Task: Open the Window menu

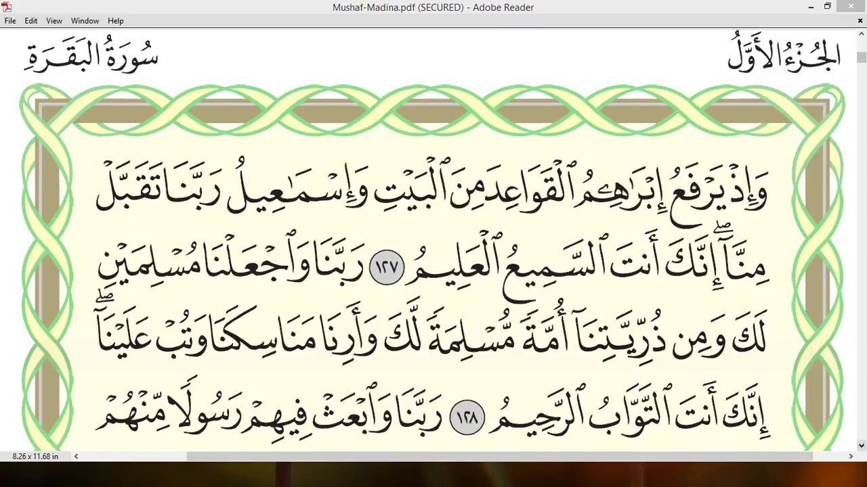Action: [85, 21]
